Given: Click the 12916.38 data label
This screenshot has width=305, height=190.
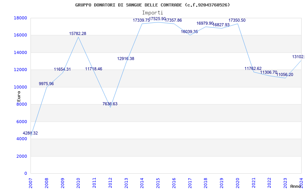Looking at the screenshot, I should (126, 59).
